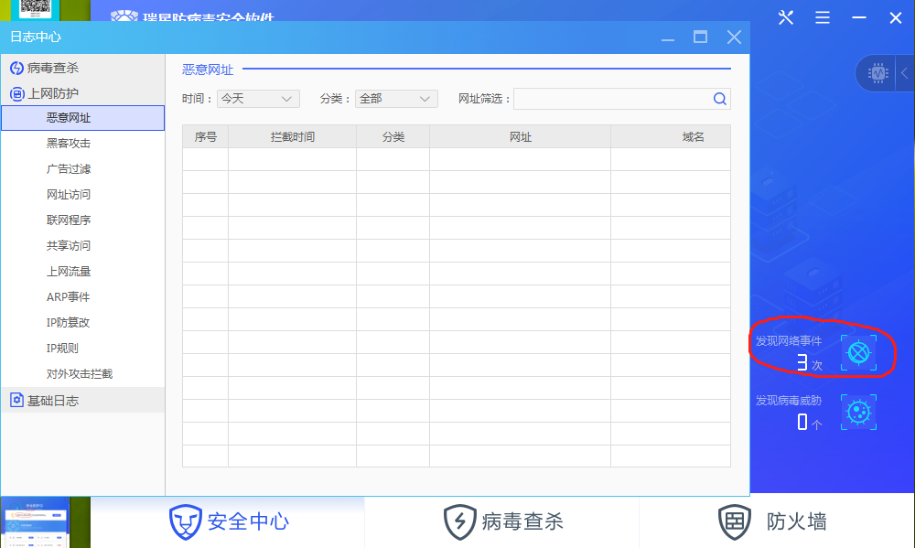Open the tools wrench icon in main window

786,17
